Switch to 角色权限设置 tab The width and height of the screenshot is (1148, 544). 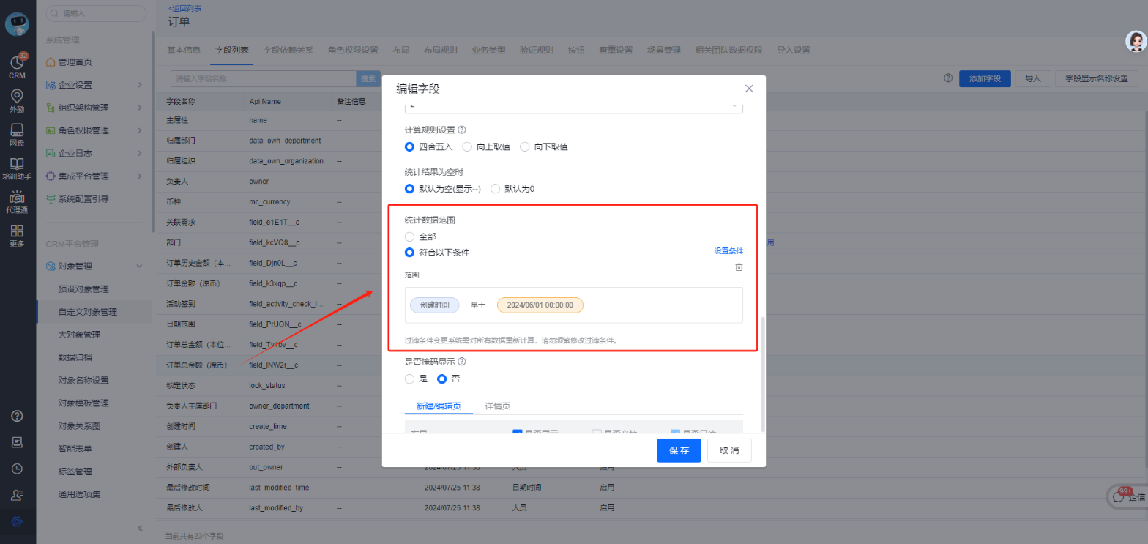coord(353,50)
